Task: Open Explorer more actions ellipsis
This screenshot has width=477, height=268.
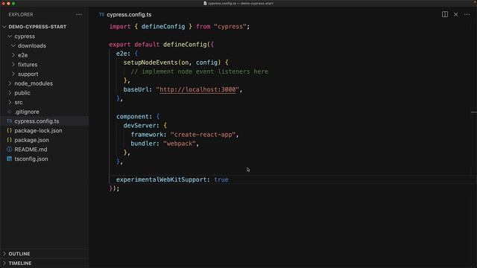Action: [x=79, y=15]
